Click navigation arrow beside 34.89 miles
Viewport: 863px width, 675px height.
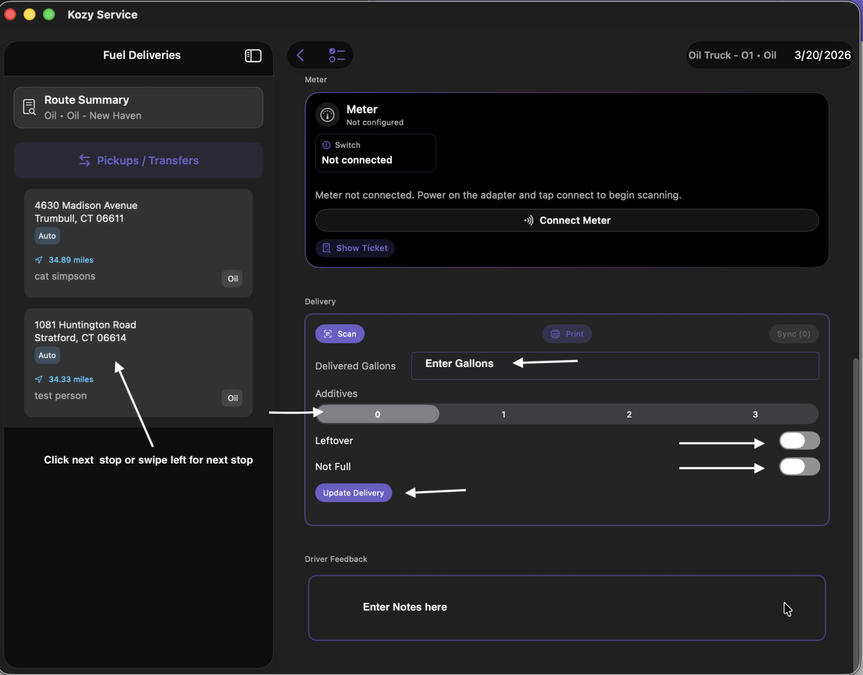pyautogui.click(x=39, y=260)
